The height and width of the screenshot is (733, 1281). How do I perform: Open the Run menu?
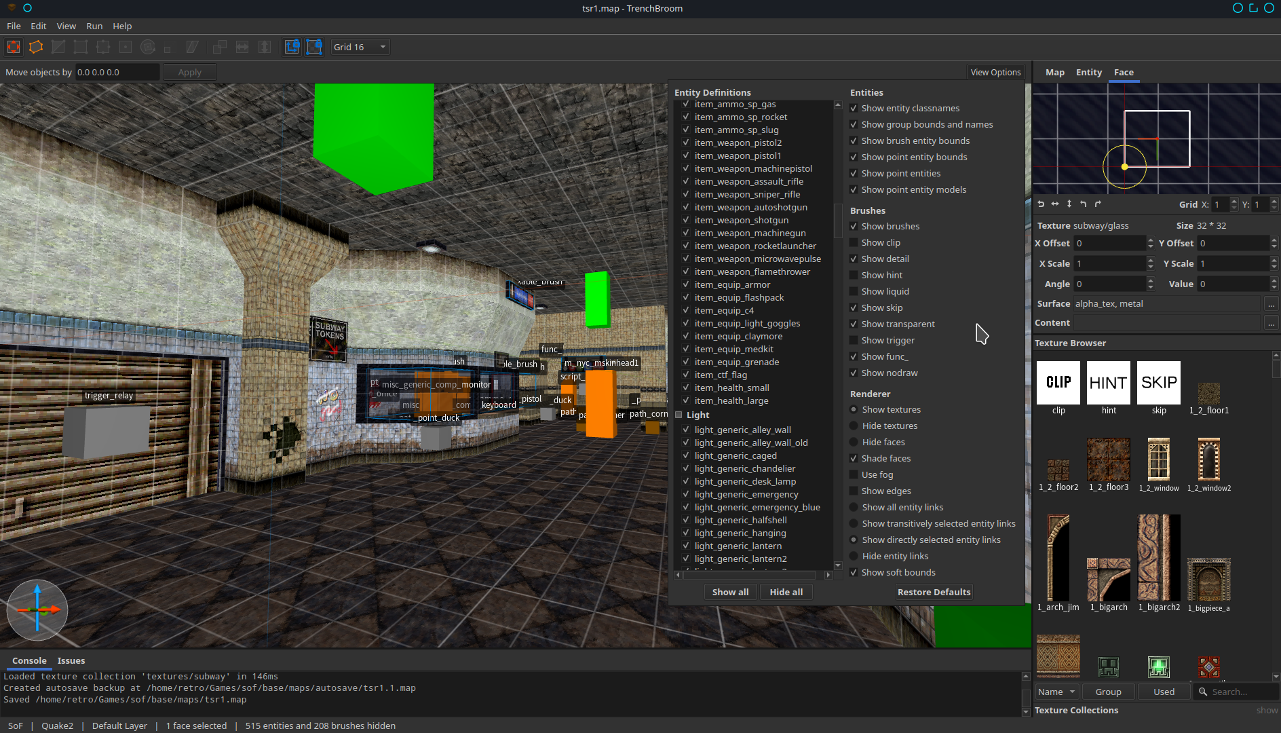(94, 26)
